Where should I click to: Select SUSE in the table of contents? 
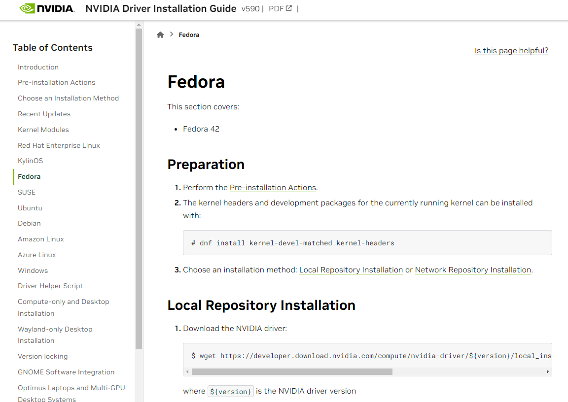27,192
